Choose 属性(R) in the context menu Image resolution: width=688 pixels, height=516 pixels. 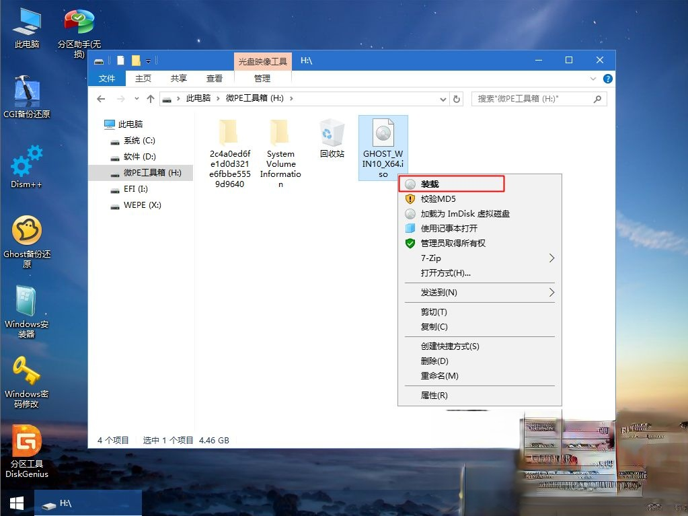(x=480, y=396)
